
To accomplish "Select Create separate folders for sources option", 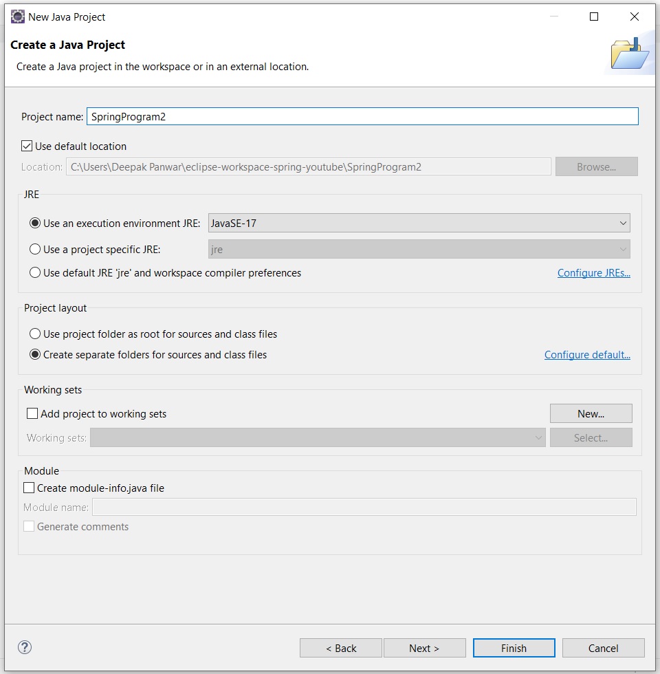I will pyautogui.click(x=35, y=355).
